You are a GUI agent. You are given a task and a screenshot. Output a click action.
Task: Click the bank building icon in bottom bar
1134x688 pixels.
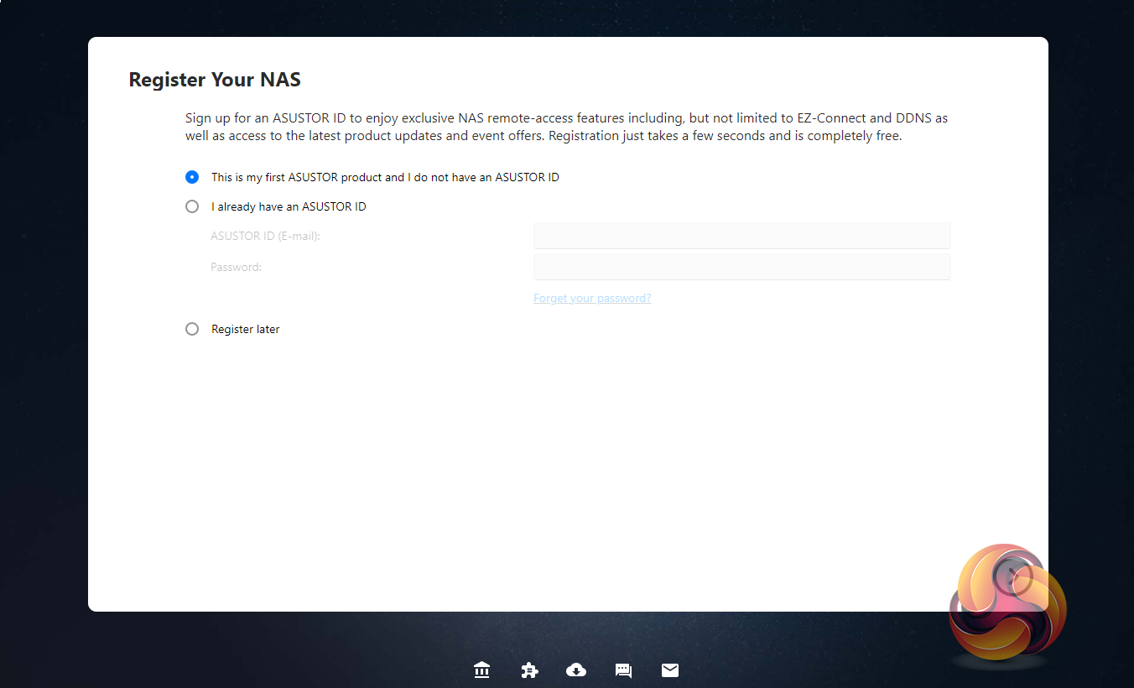pyautogui.click(x=481, y=670)
